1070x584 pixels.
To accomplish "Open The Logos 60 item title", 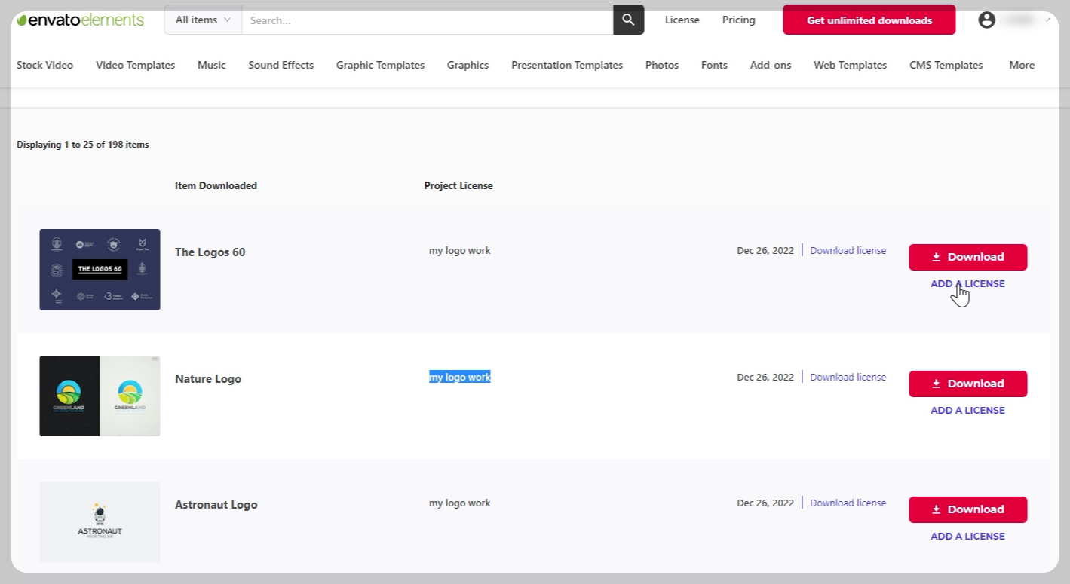I will pos(210,252).
